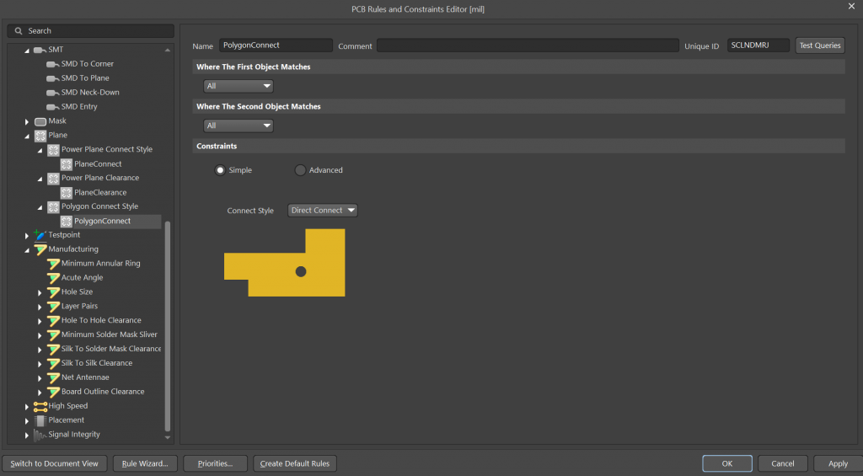863x476 pixels.
Task: Close the PCB Rules editor dialog
Action: [851, 6]
